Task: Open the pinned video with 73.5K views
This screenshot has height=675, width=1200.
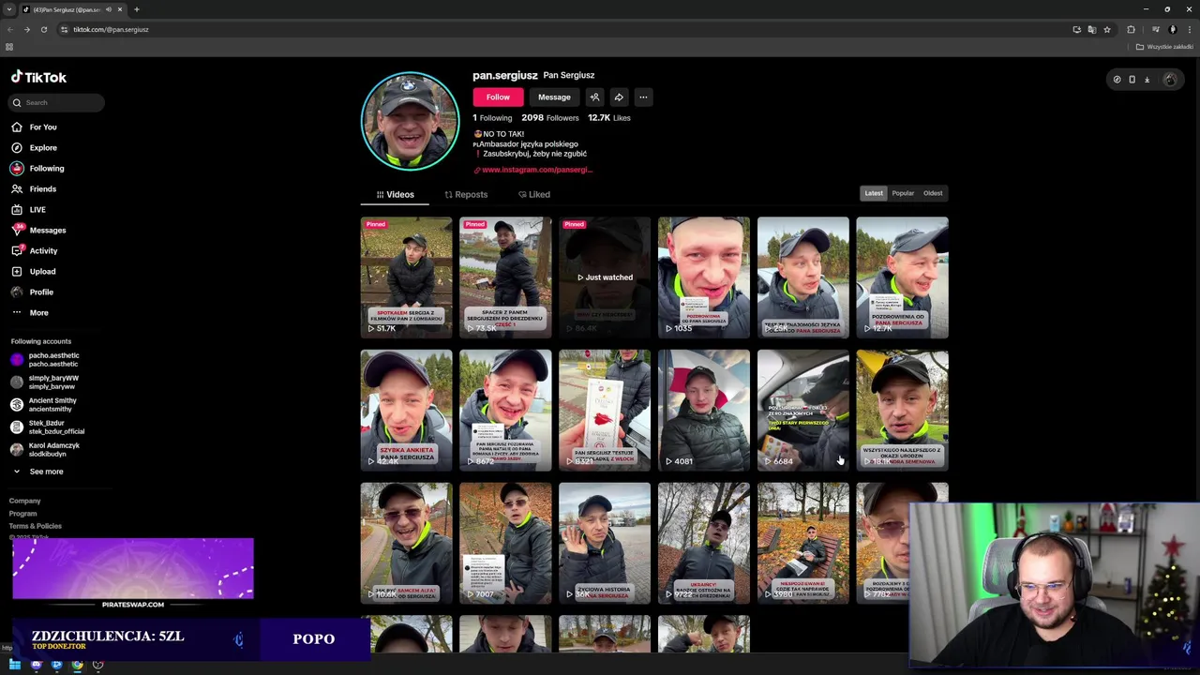Action: (x=505, y=277)
